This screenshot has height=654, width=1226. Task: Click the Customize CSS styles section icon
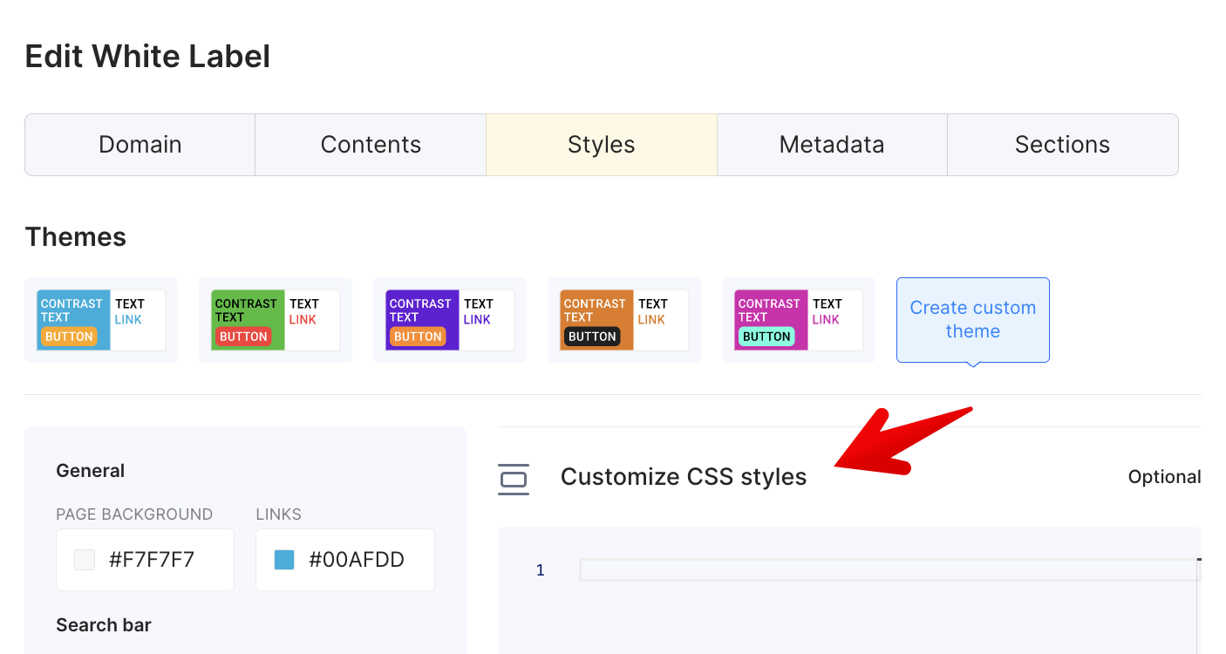514,479
